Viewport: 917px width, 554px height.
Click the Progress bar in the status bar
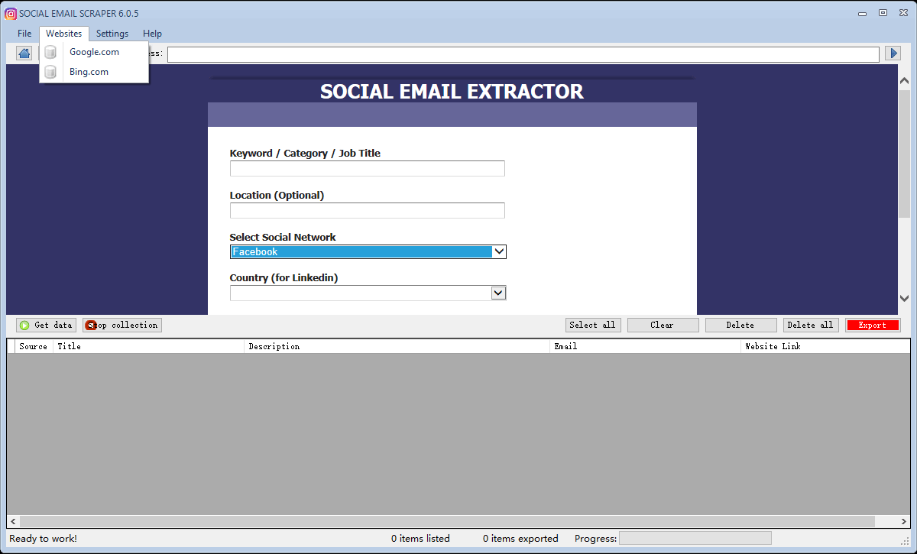tap(695, 539)
